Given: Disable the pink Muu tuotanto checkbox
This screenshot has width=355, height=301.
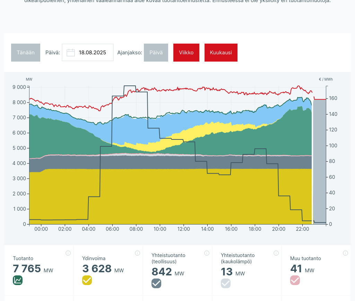Looking at the screenshot, I should pyautogui.click(x=295, y=280).
